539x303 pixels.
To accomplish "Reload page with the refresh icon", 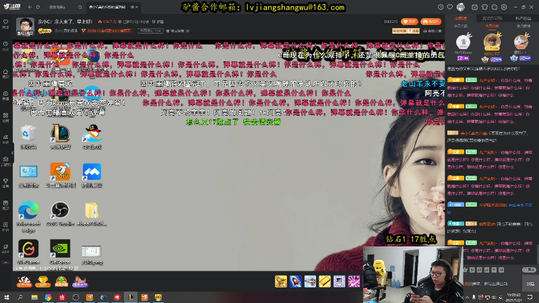I will click(x=38, y=7).
